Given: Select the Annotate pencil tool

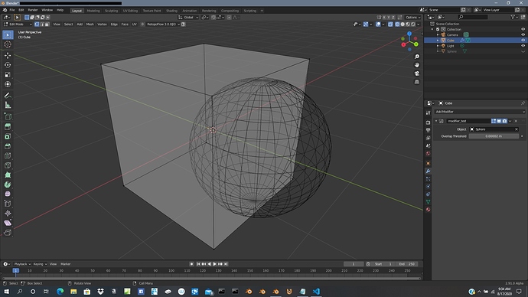Looking at the screenshot, I should [x=8, y=96].
